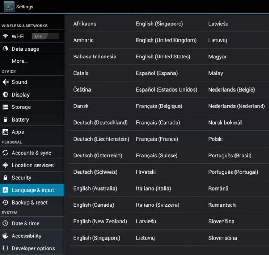Click the Security padlock icon
This screenshot has height=255, width=269.
click(x=5, y=178)
